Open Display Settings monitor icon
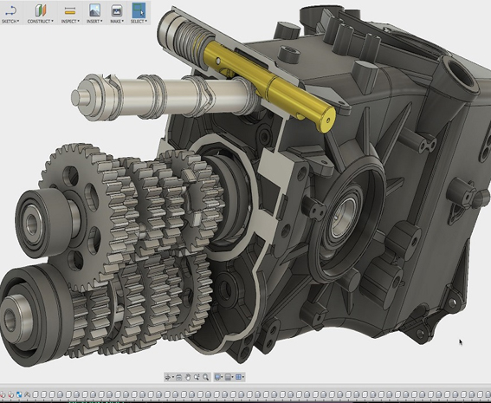 [217, 377]
